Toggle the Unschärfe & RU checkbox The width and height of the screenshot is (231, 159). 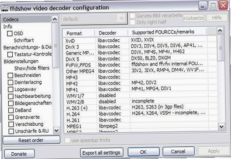click(11, 131)
